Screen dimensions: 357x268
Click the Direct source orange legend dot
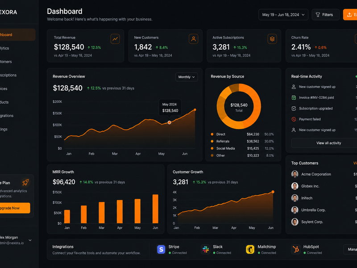pyautogui.click(x=212, y=134)
